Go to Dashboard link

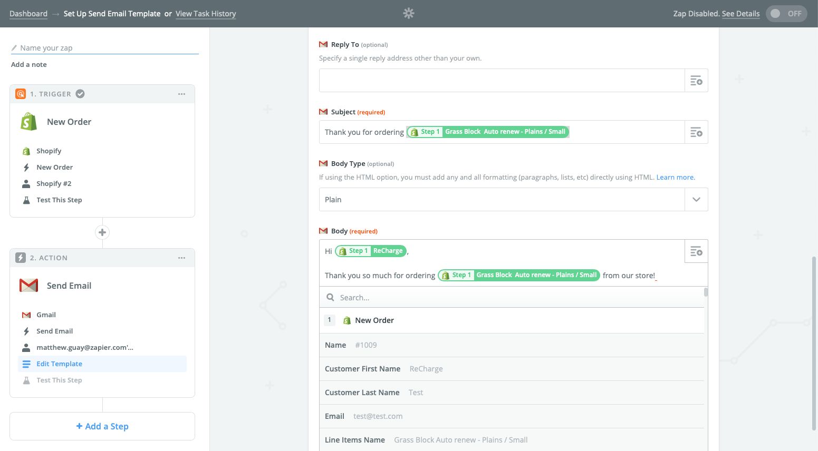28,14
